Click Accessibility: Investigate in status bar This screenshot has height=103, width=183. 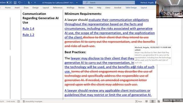pyautogui.click(x=33, y=101)
